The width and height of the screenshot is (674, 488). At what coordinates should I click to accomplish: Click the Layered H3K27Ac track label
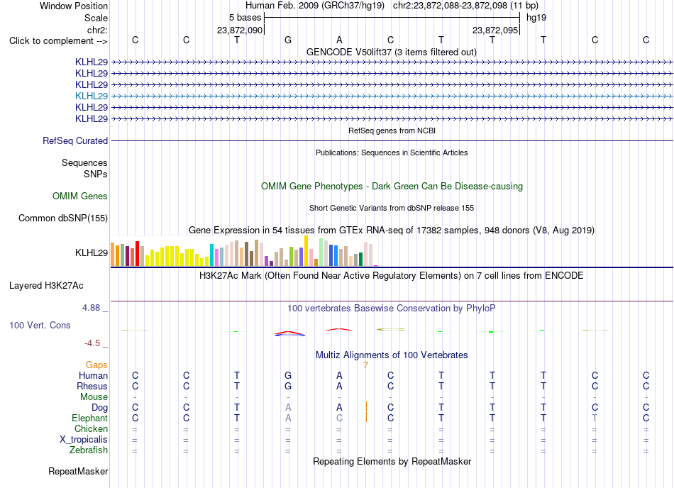coord(46,286)
